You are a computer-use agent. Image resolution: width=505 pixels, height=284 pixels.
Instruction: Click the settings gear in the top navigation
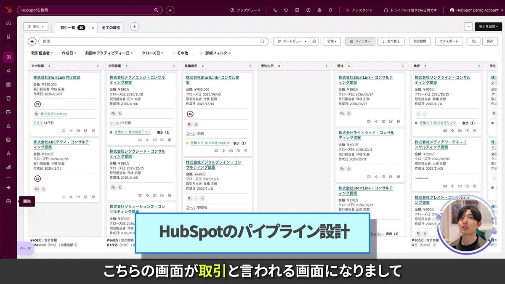319,10
